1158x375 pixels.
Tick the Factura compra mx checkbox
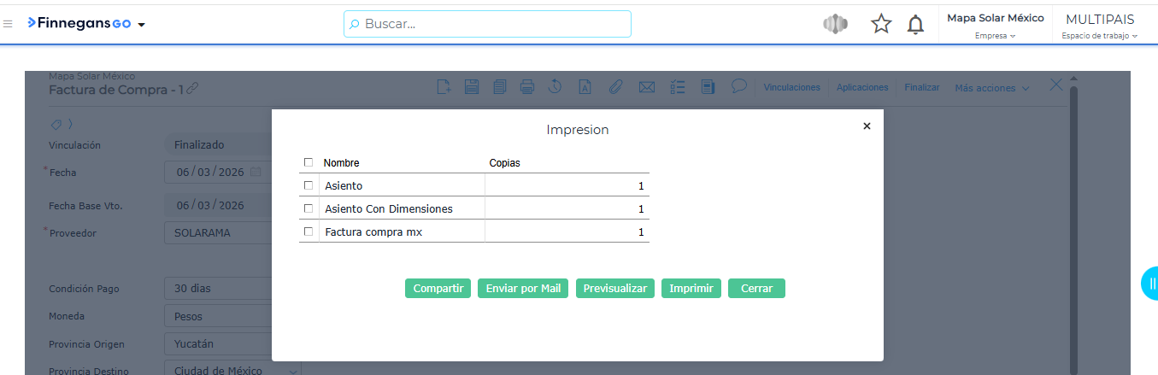coord(309,231)
